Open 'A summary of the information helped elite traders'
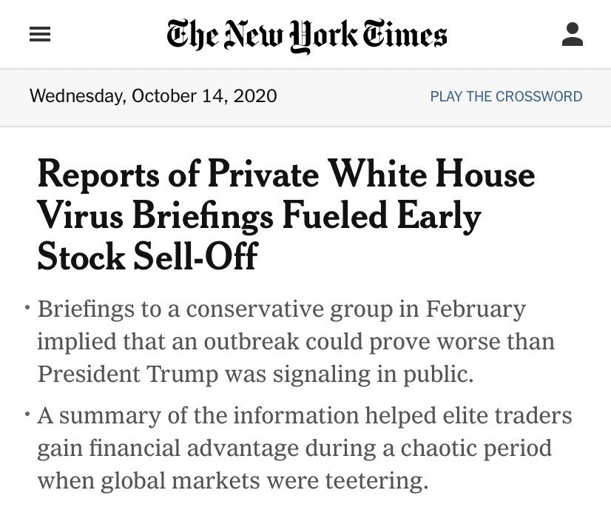 (x=305, y=416)
